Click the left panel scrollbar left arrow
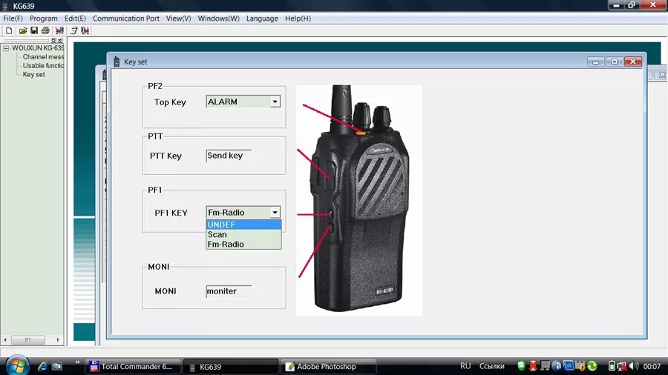Image resolution: width=668 pixels, height=375 pixels. click(x=5, y=339)
